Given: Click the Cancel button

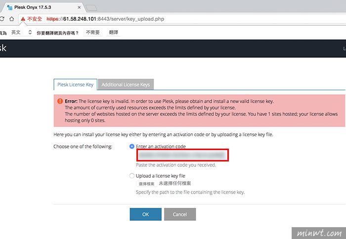Looking at the screenshot, I should (180, 214).
